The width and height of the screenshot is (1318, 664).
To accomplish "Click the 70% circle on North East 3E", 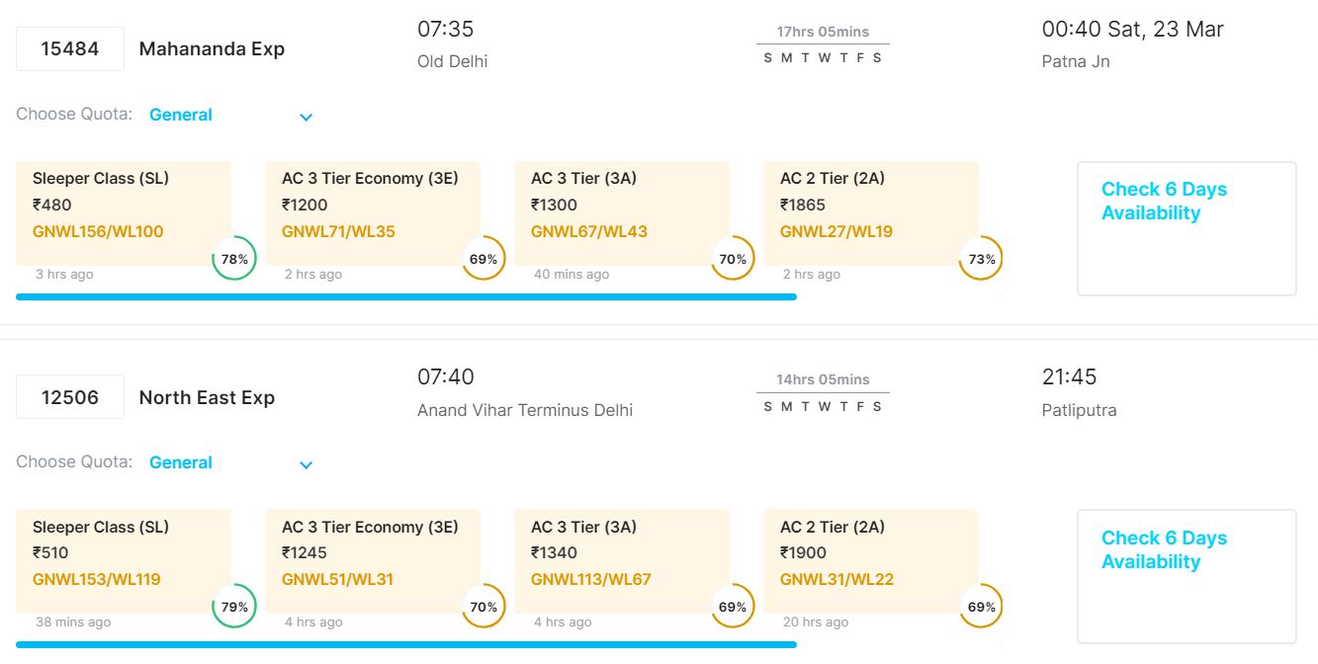I will (483, 607).
